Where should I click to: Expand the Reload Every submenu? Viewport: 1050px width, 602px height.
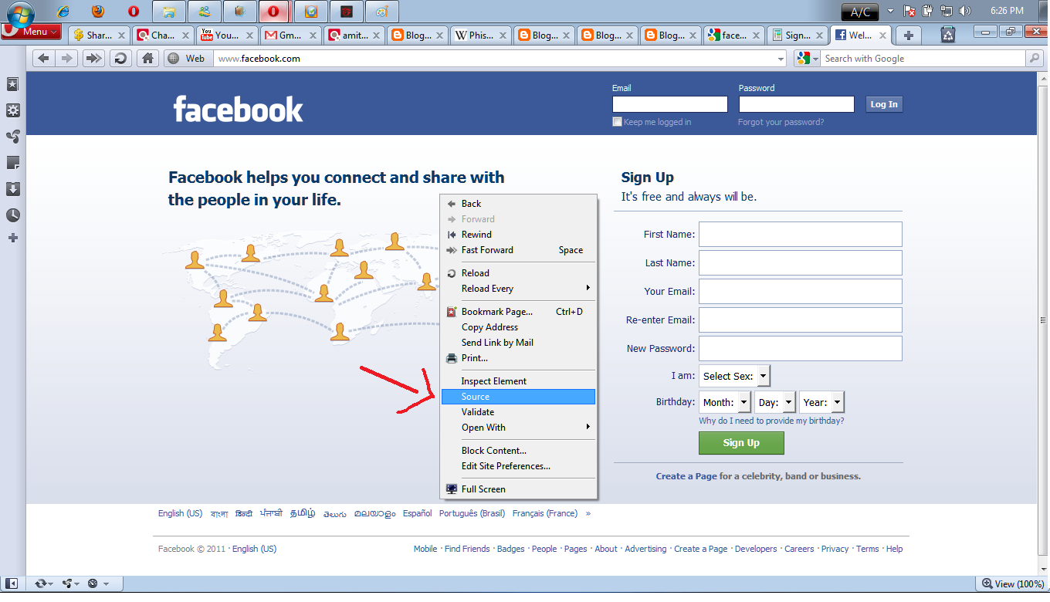518,289
